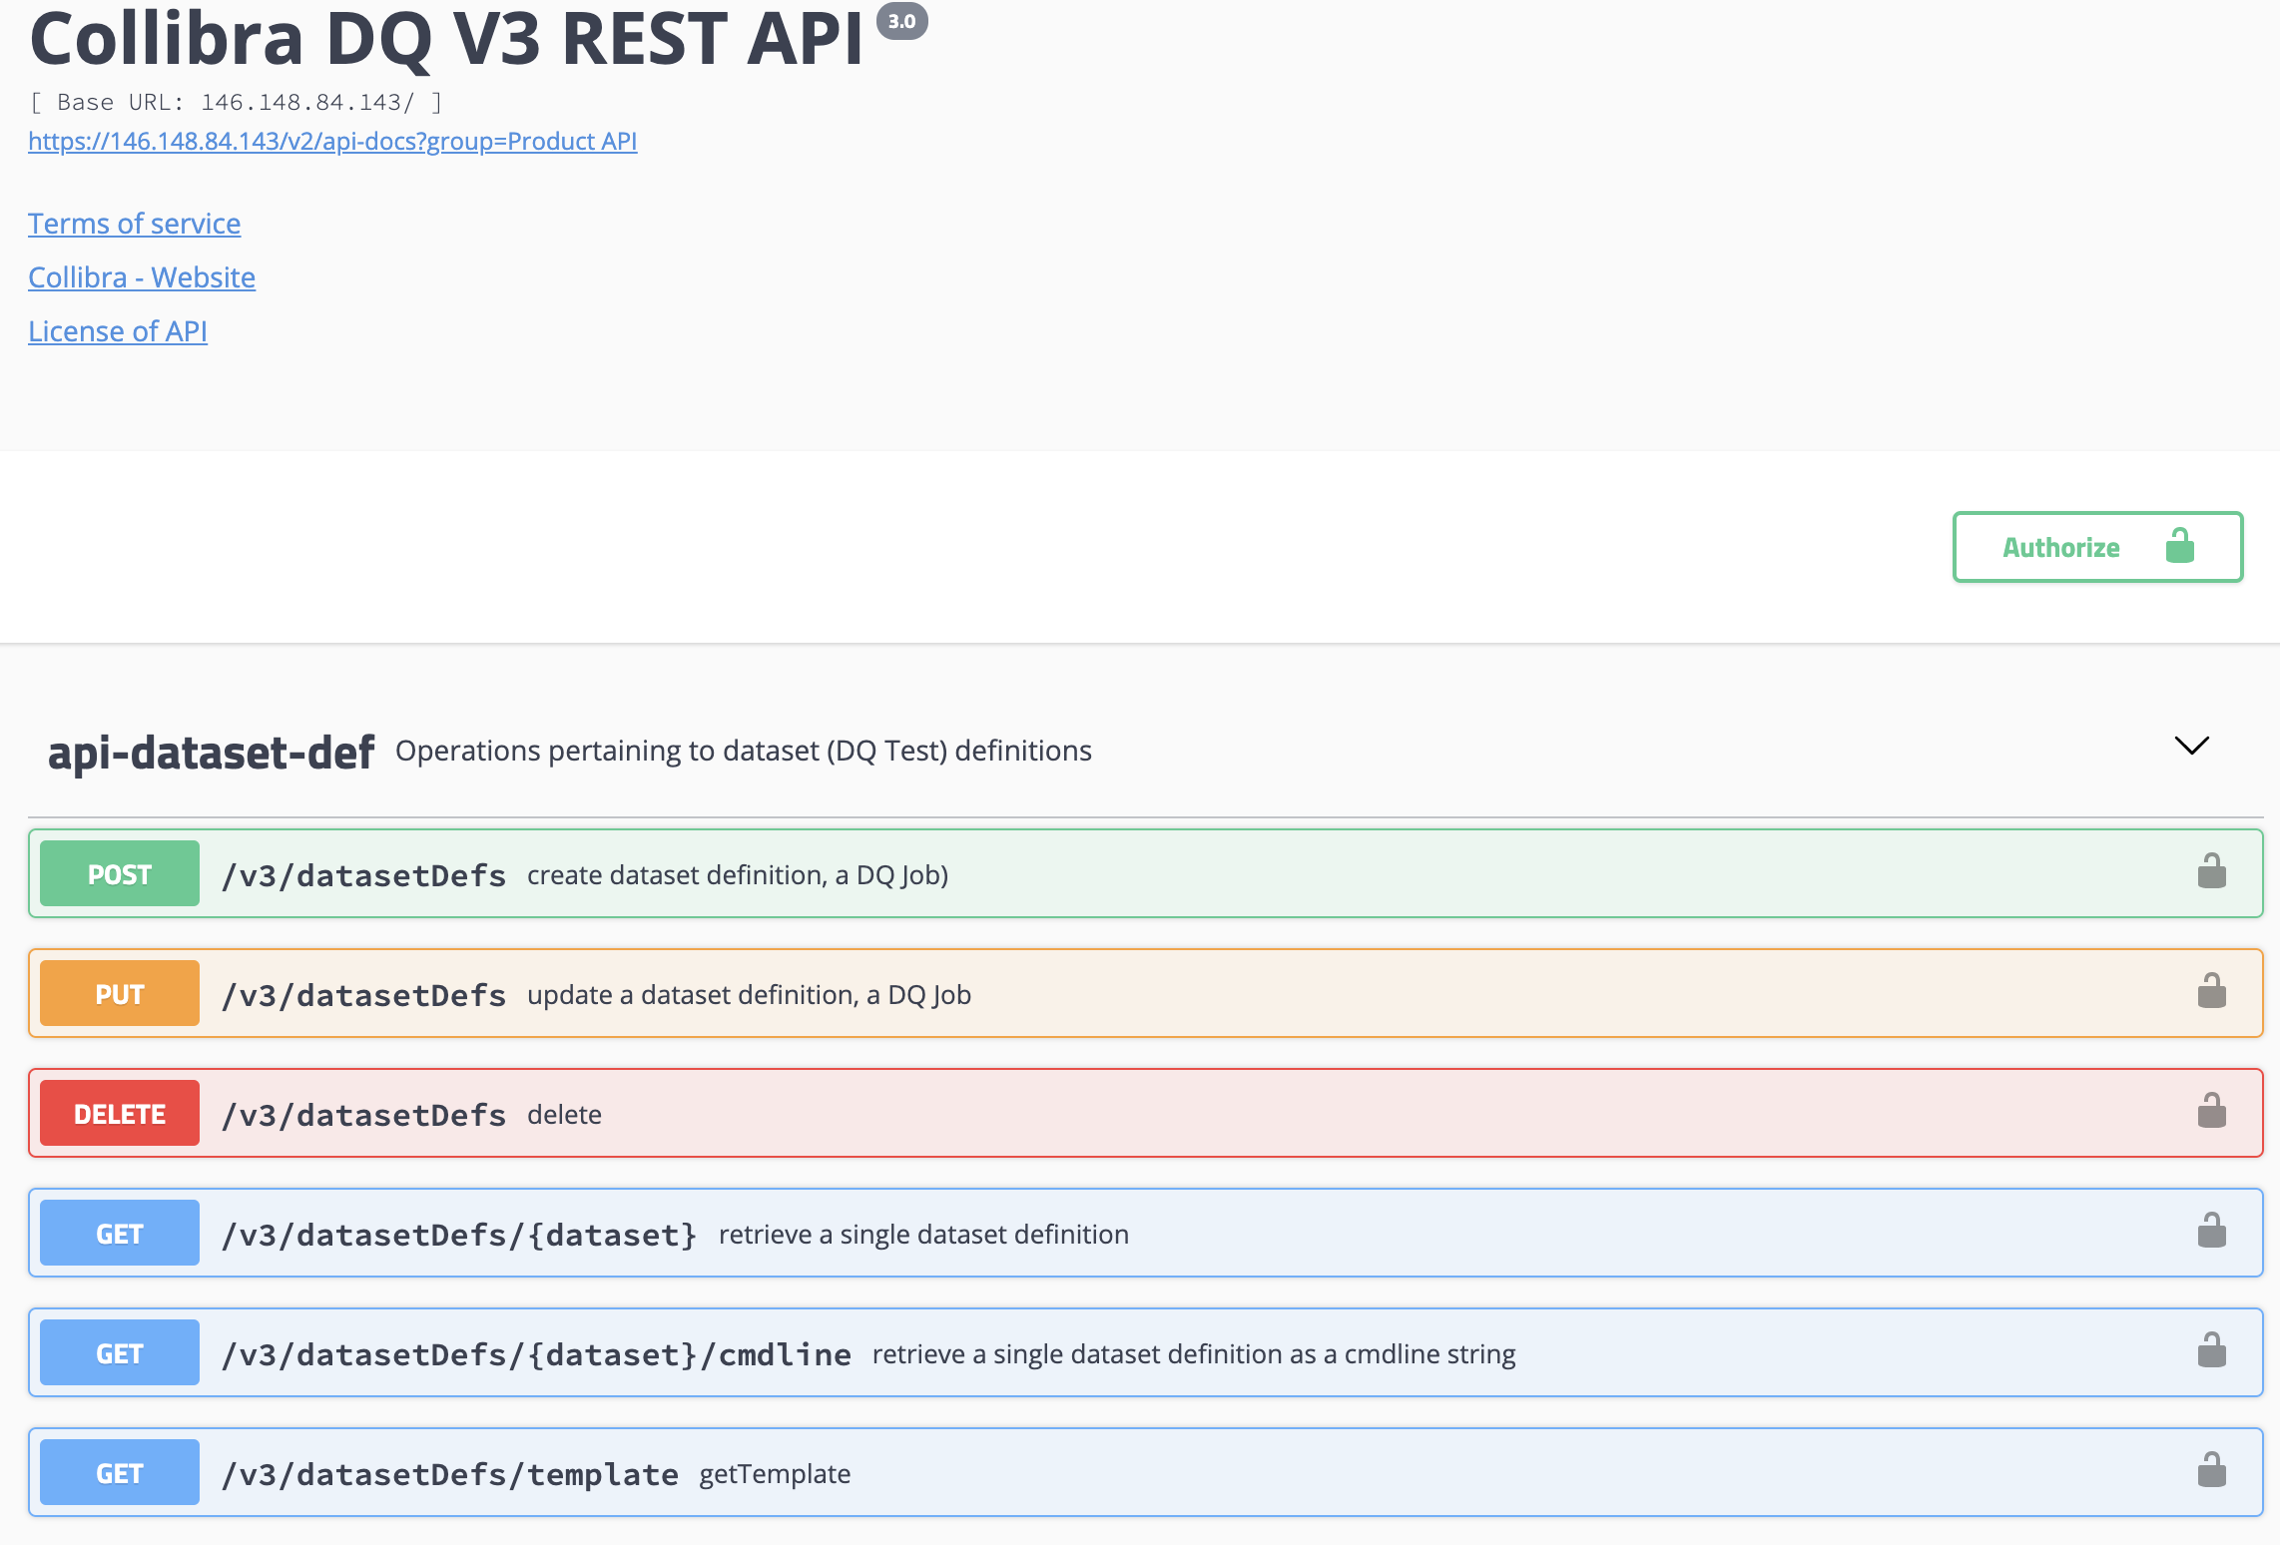2280x1545 pixels.
Task: Click lock icon on getTemplate row
Action: click(2212, 1470)
